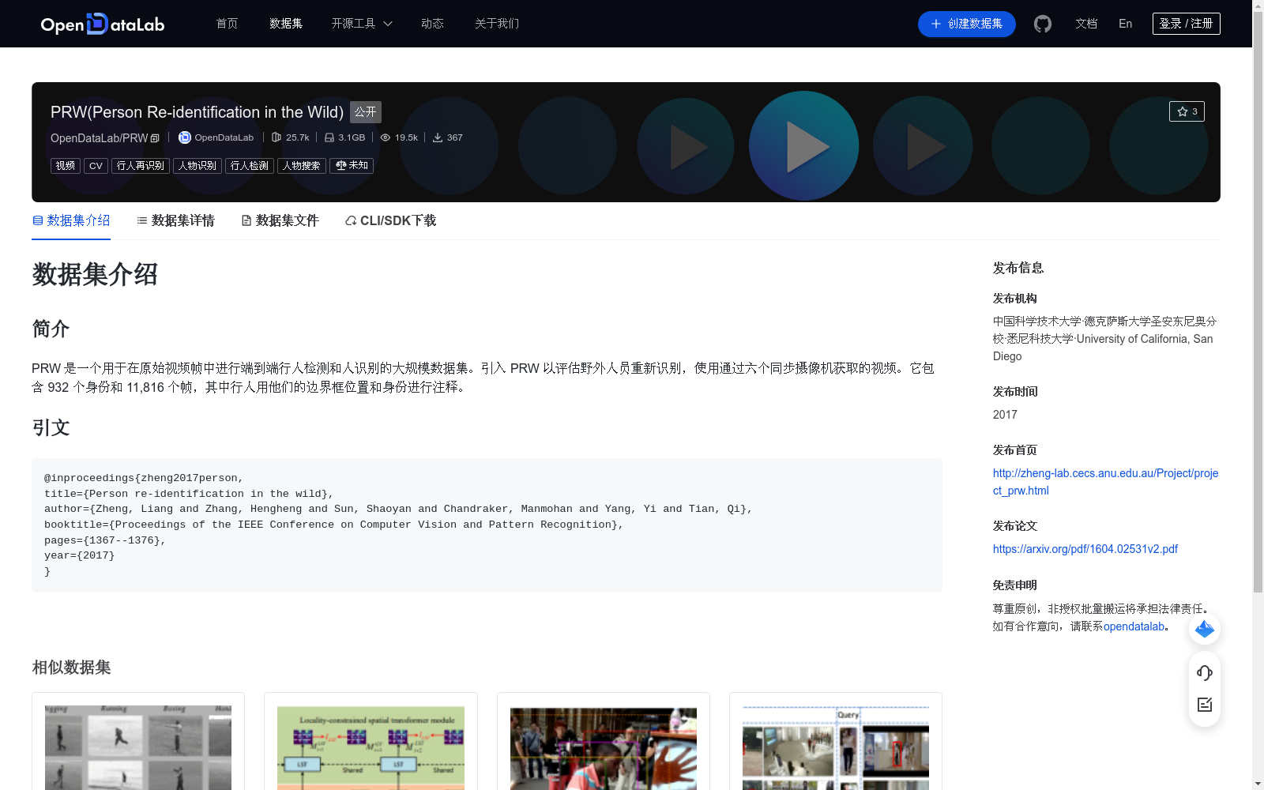
Task: Open 数据集 in navigation bar
Action: point(286,24)
